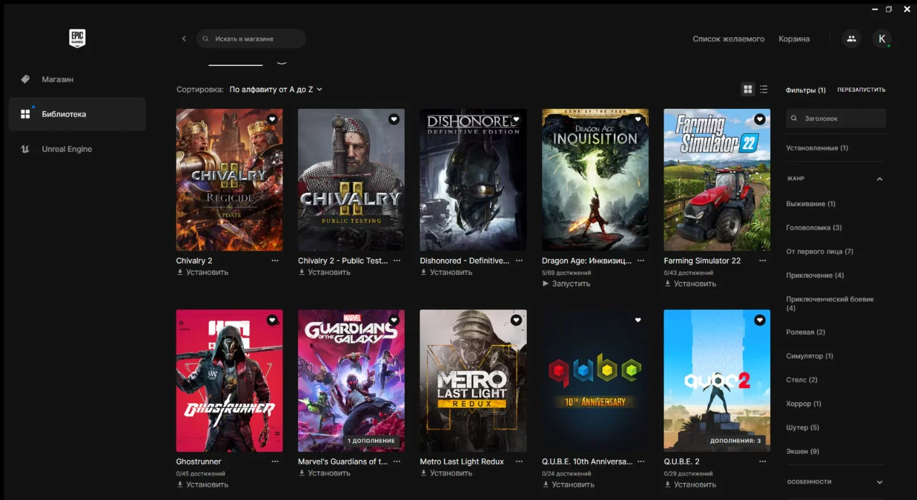
Task: Go back using the back arrow
Action: [184, 39]
